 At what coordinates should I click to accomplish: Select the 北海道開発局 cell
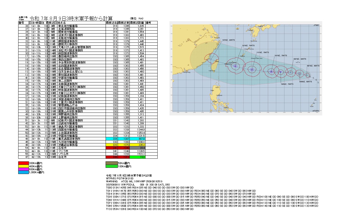(x=81, y=29)
